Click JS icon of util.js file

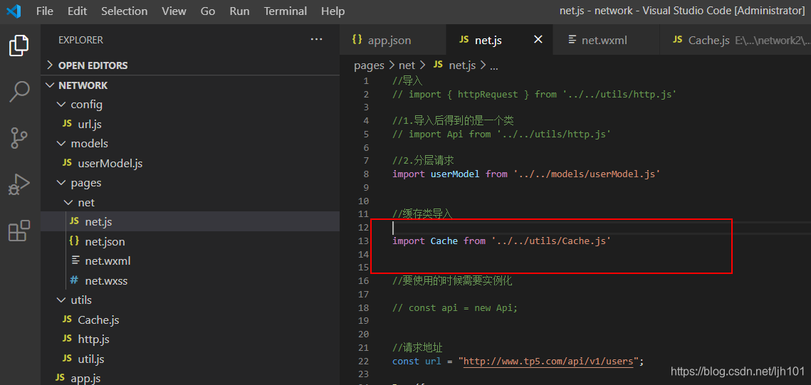coord(67,359)
